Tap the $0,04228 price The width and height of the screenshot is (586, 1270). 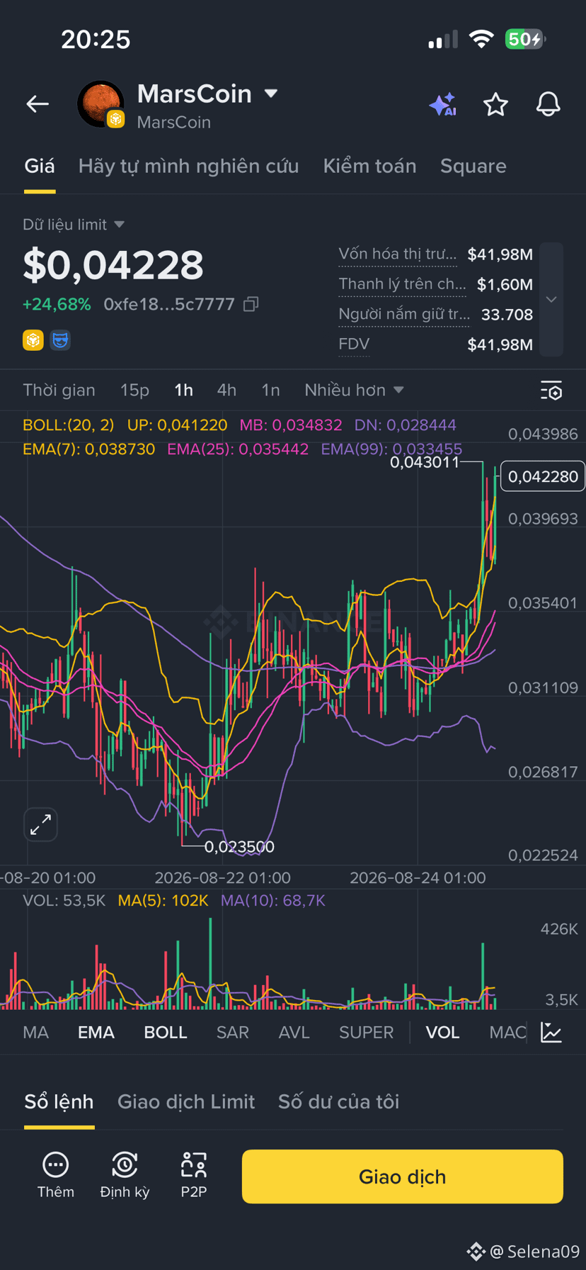[x=113, y=264]
